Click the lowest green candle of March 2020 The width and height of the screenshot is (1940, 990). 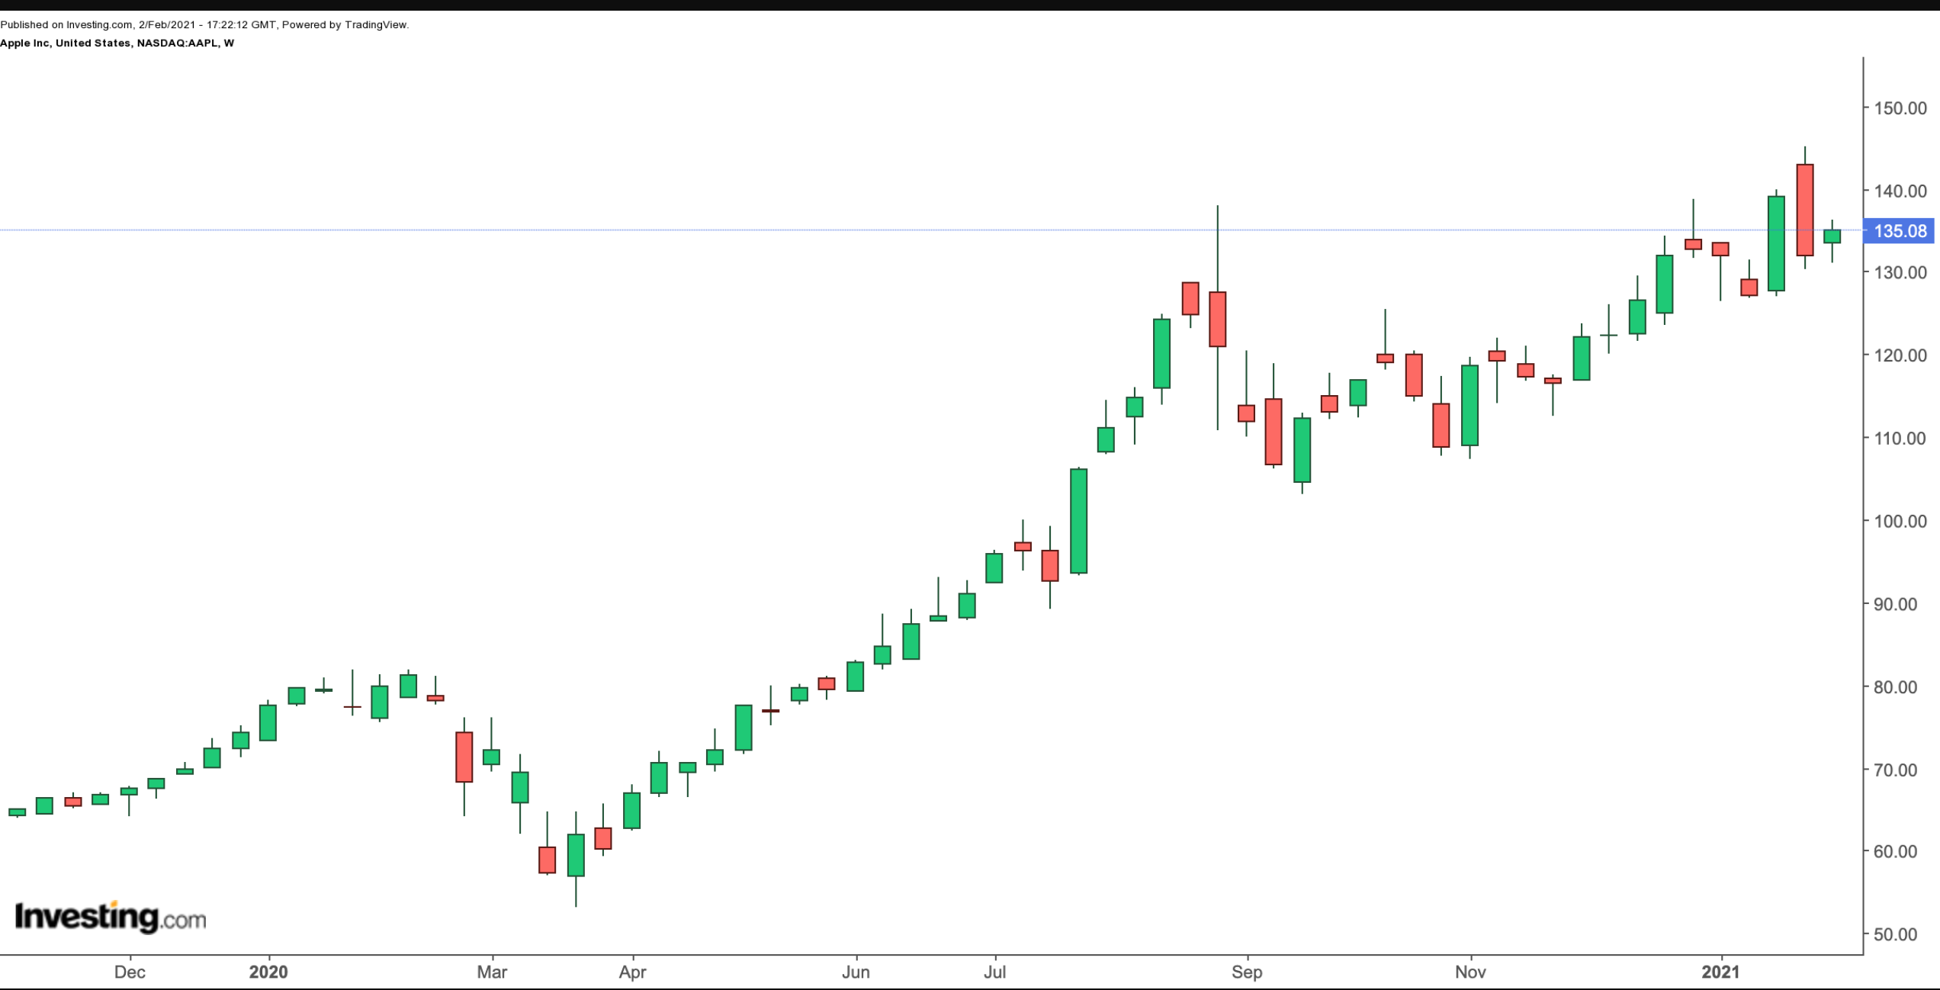coord(576,855)
